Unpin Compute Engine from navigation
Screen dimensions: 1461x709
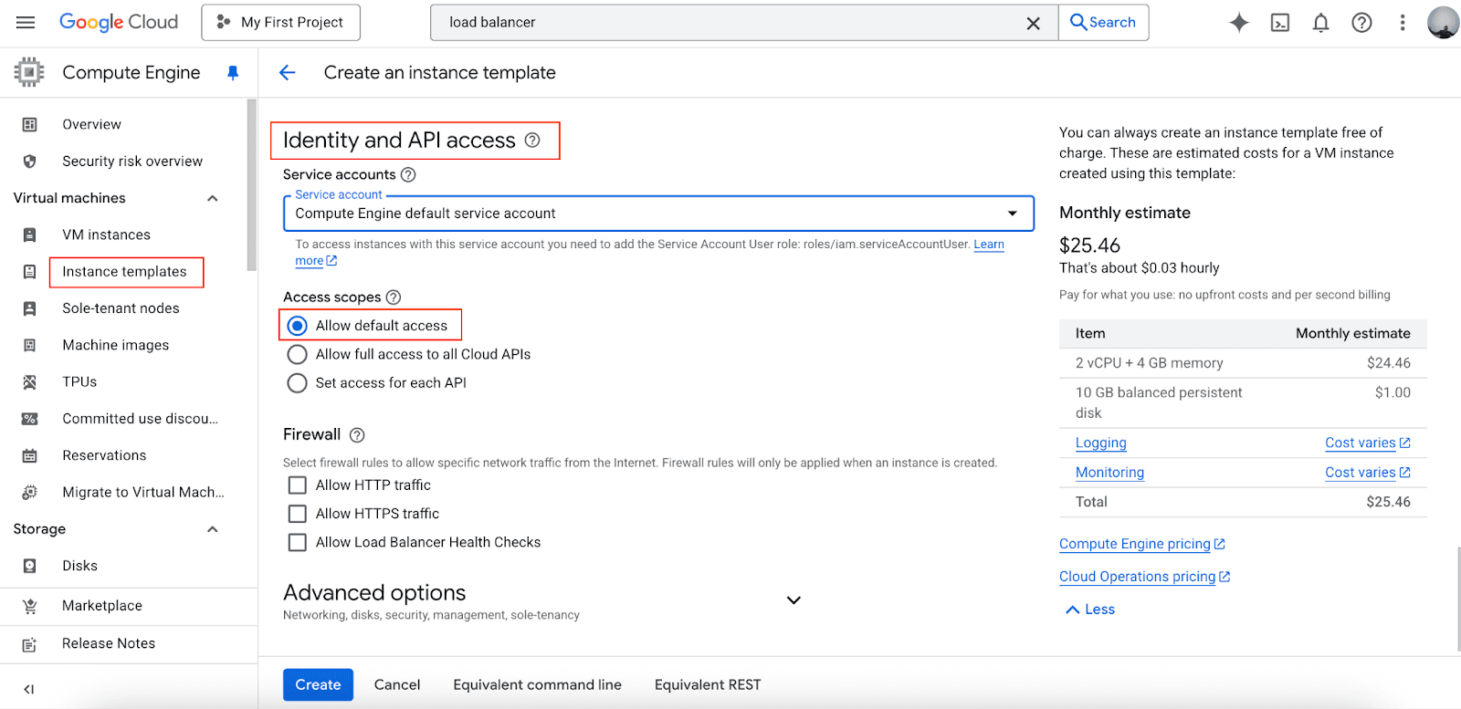tap(233, 73)
